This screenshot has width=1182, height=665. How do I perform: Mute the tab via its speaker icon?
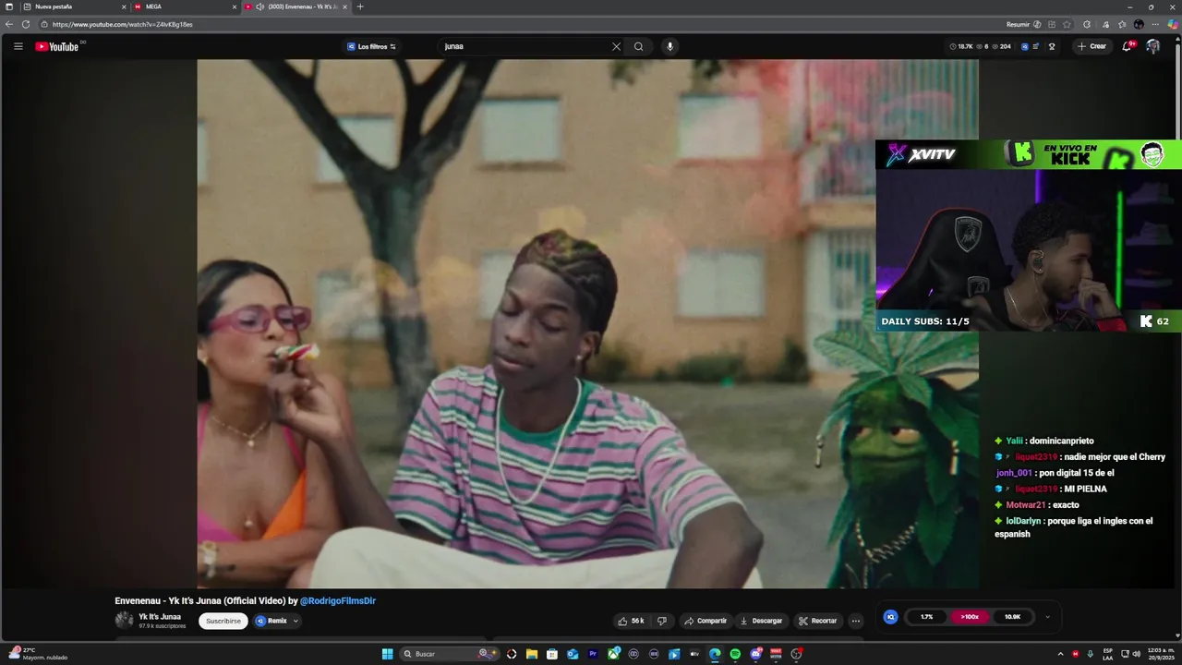tap(259, 6)
